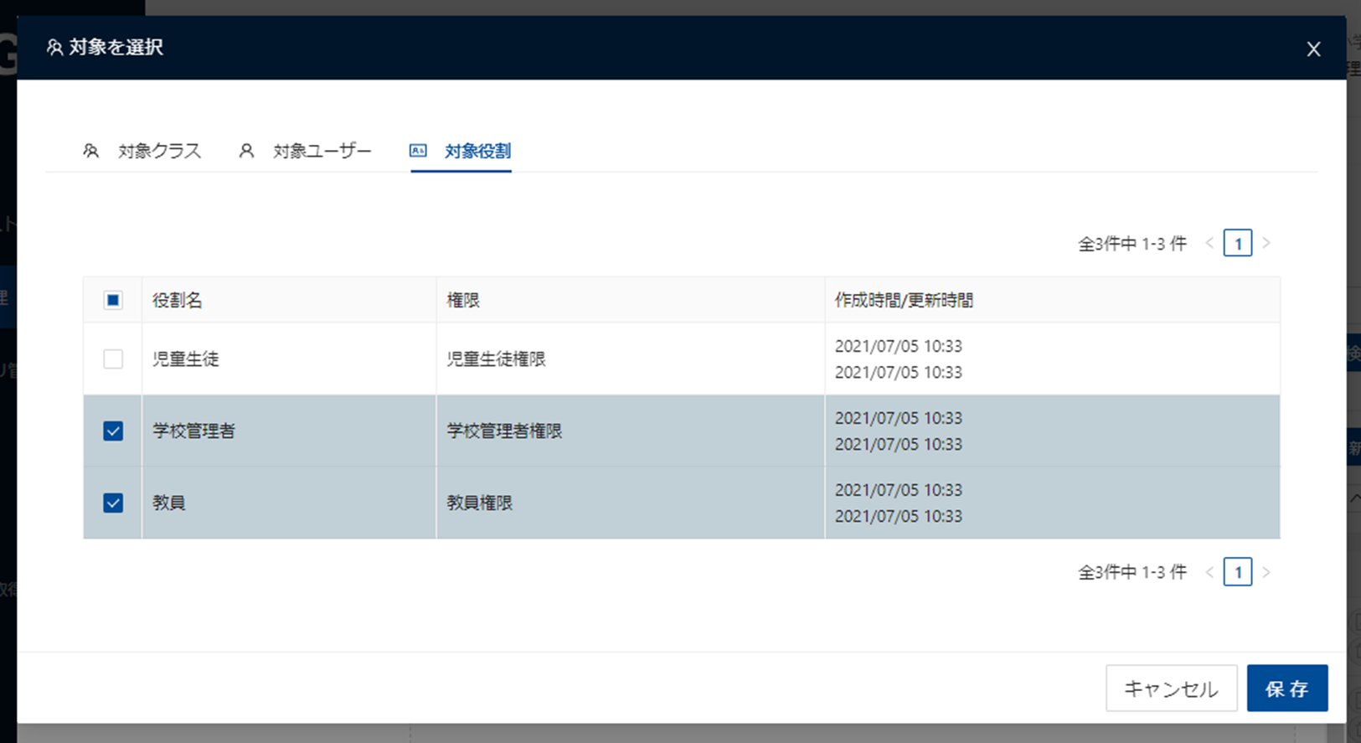Go to next page in top pagination
Screen dimensions: 1361x743
click(x=1266, y=244)
